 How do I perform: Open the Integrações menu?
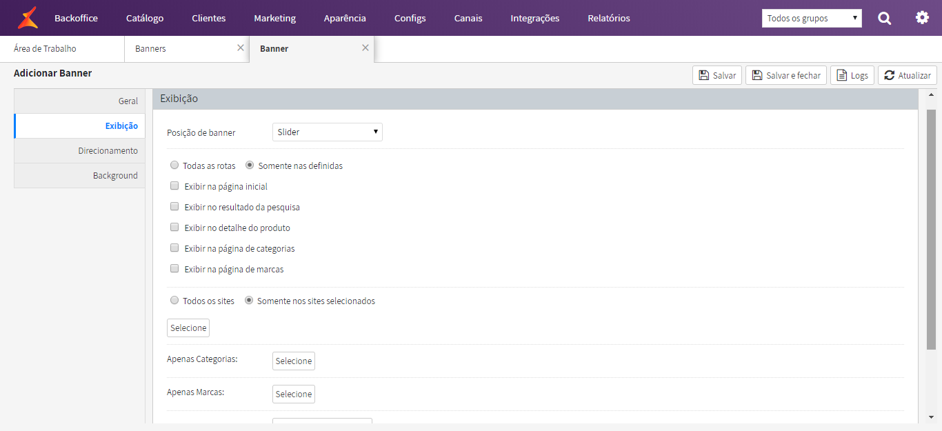[535, 18]
